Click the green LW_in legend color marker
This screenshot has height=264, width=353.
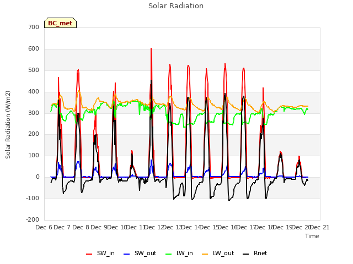pyautogui.click(x=169, y=254)
